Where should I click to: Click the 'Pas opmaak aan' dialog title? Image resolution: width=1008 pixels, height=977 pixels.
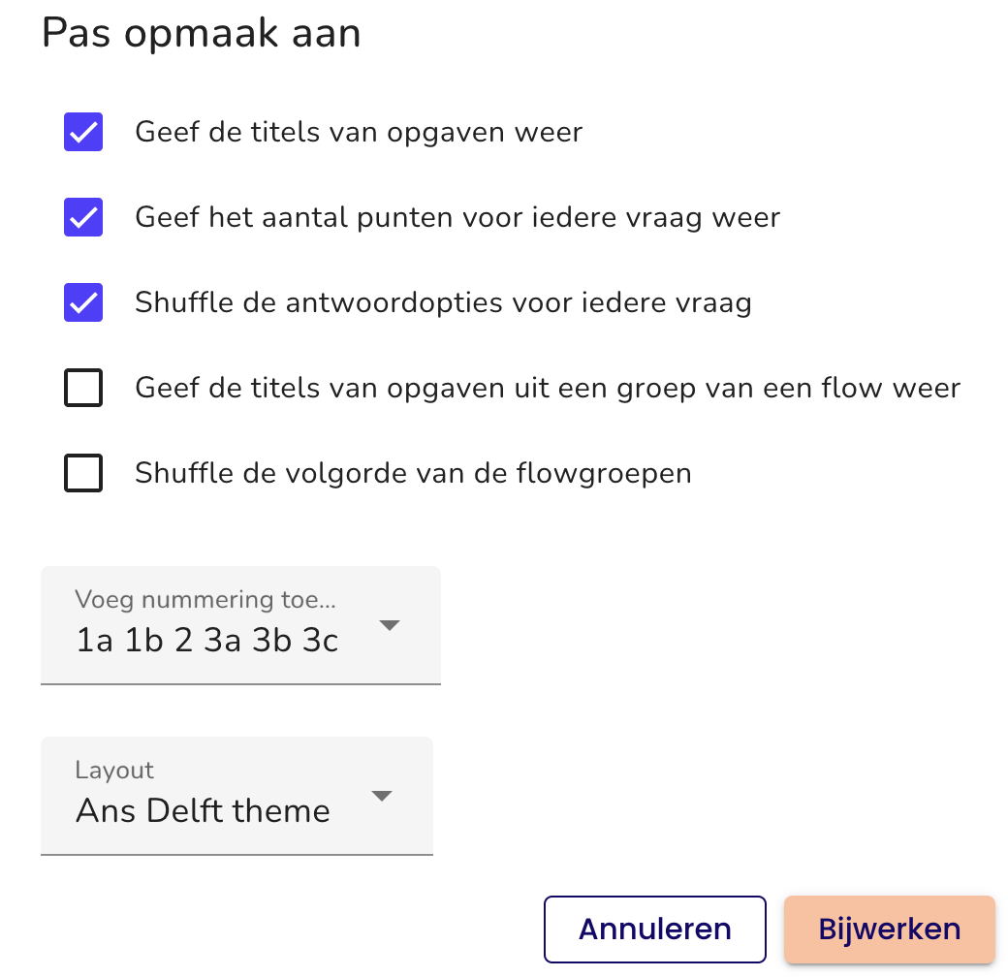tap(201, 33)
